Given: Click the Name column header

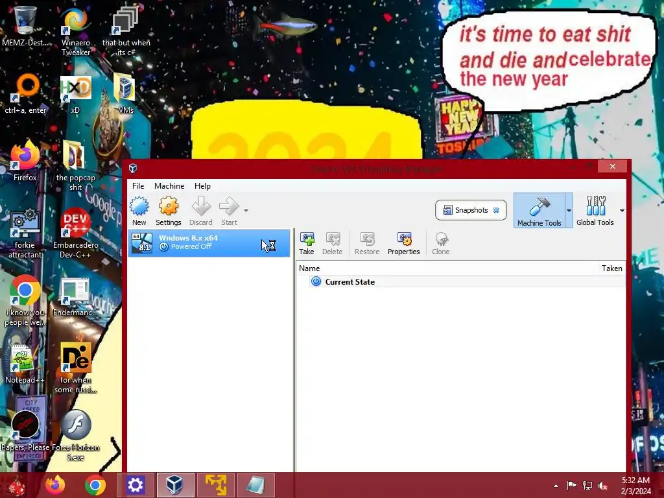Looking at the screenshot, I should (447, 268).
